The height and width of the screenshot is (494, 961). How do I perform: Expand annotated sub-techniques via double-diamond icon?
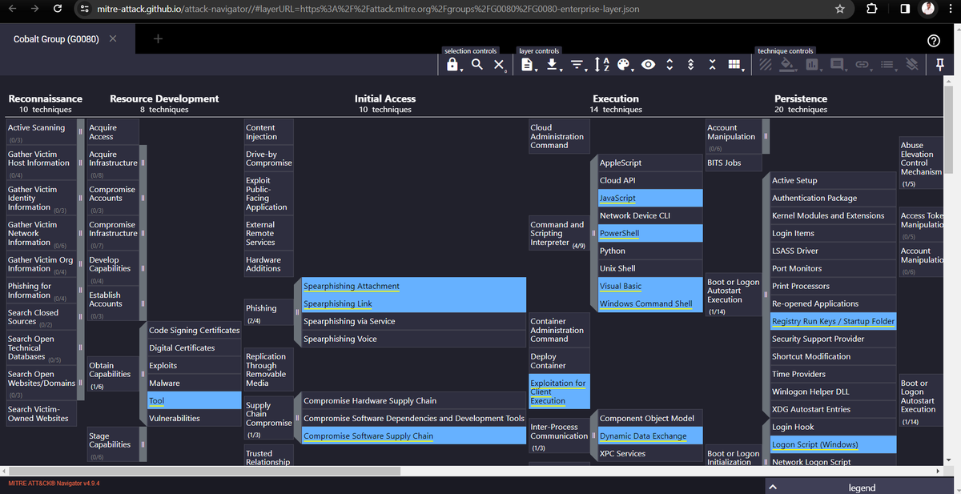[x=691, y=65]
